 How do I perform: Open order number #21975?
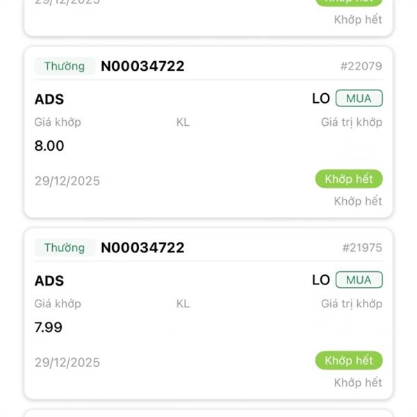point(361,248)
